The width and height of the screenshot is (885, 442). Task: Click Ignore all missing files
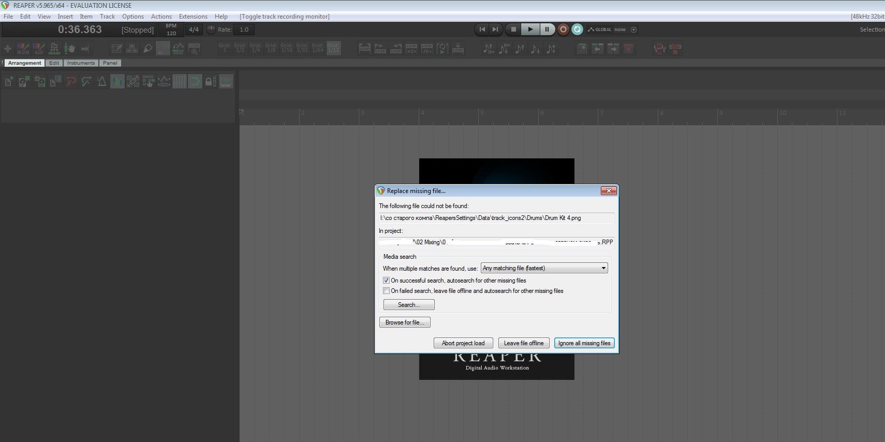pos(584,343)
